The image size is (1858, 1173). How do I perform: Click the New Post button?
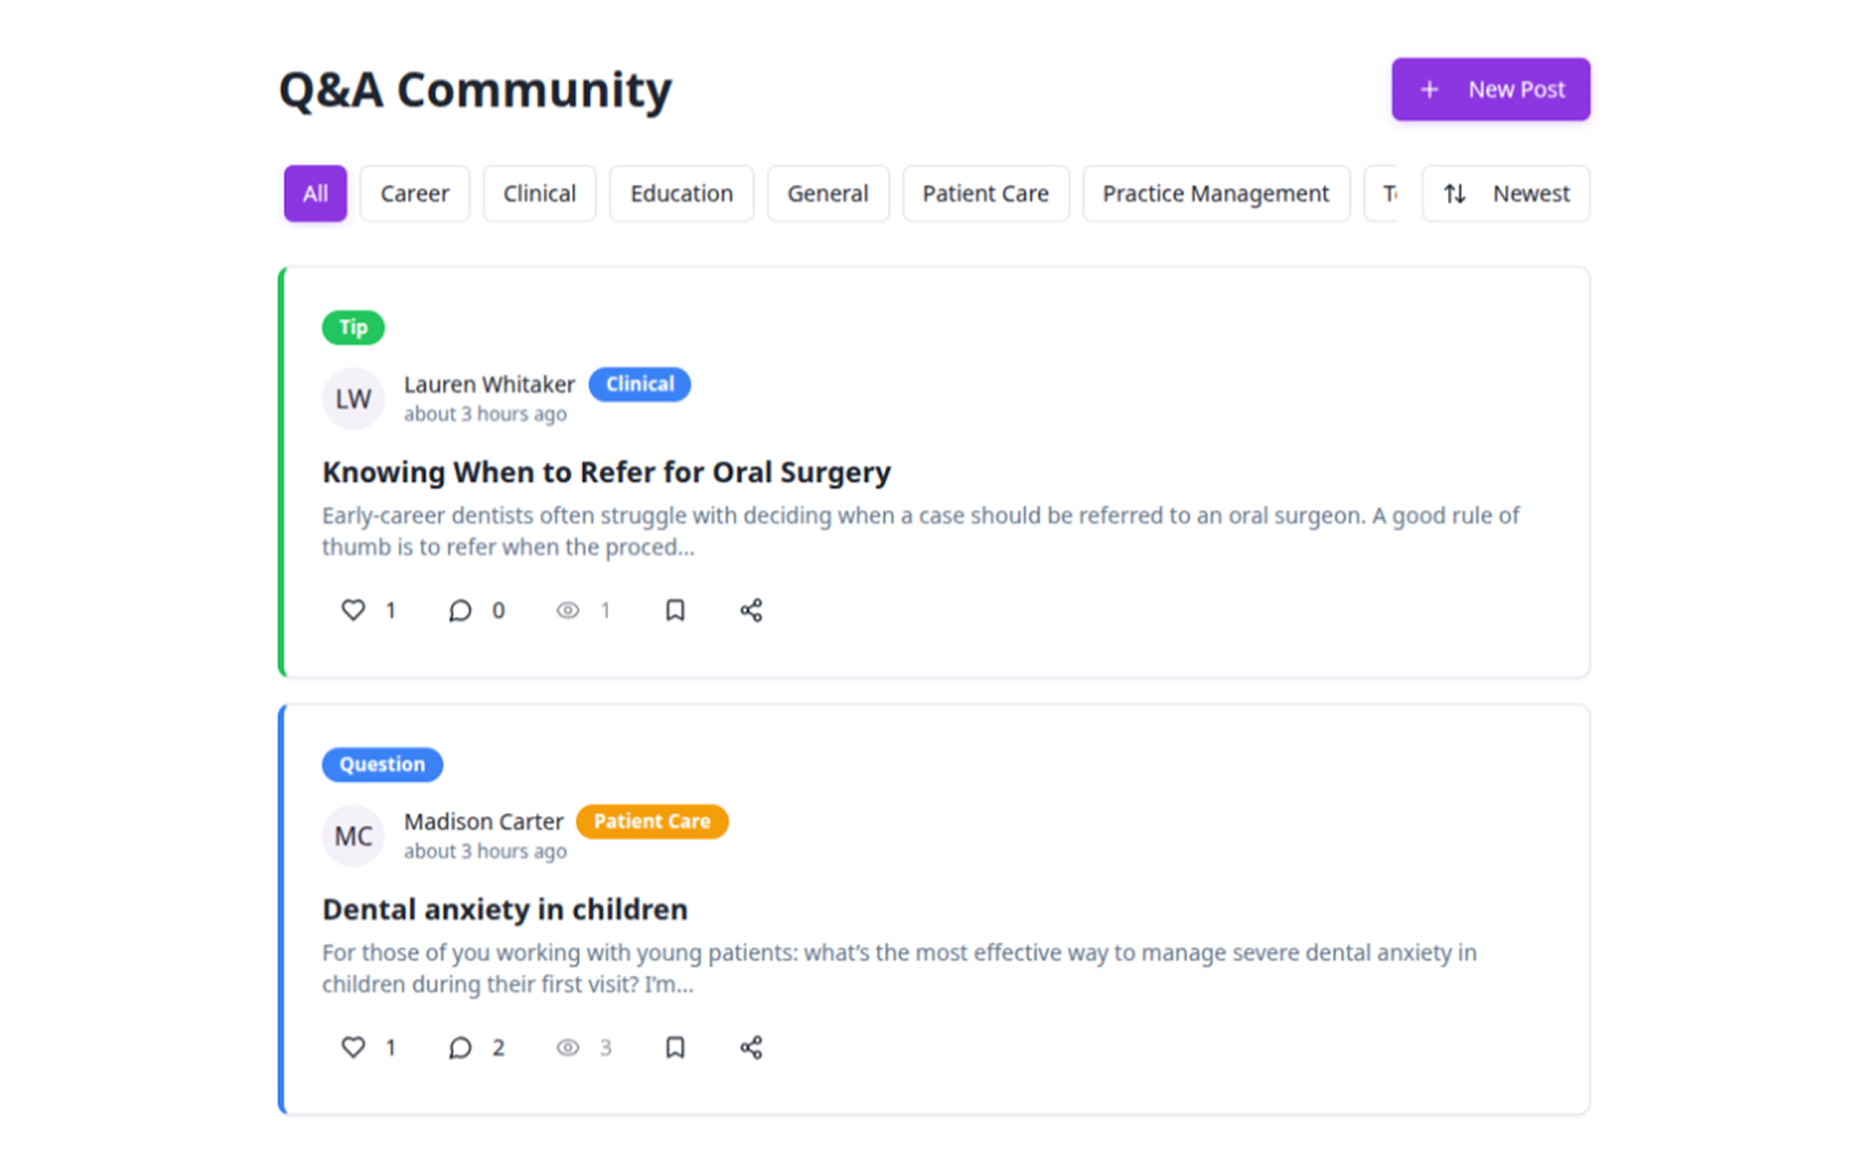pyautogui.click(x=1490, y=89)
